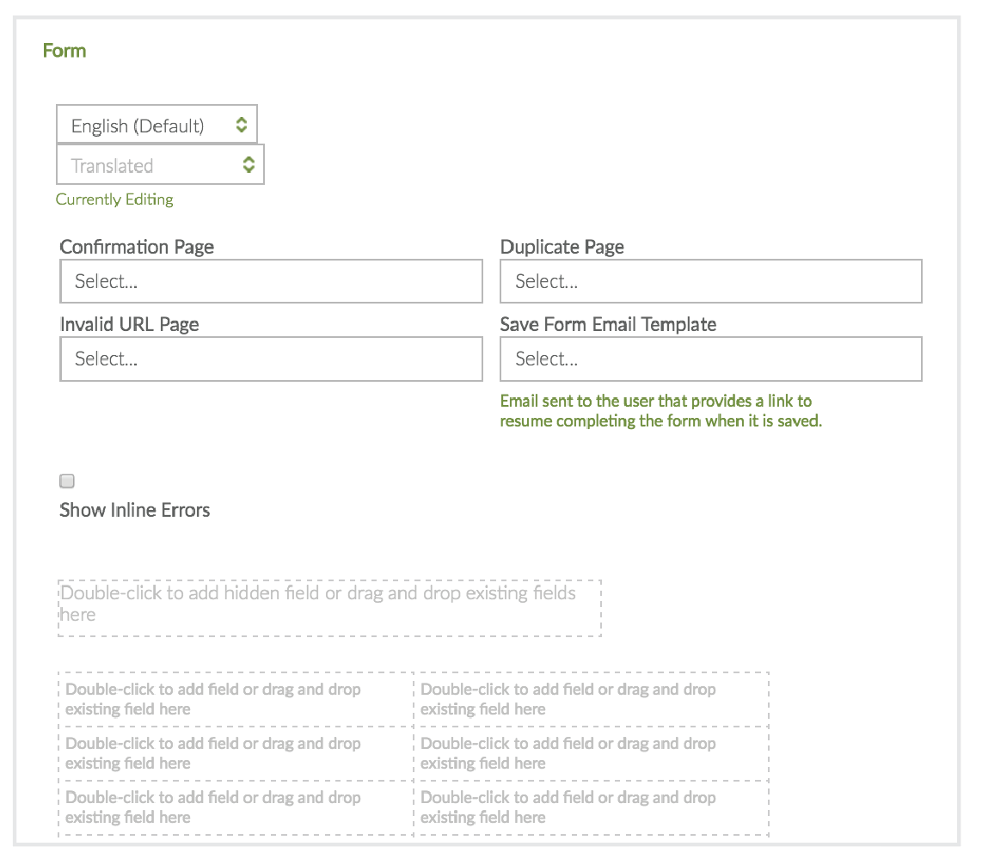Click the Confirmation Page field label
The height and width of the screenshot is (865, 982).
point(137,247)
